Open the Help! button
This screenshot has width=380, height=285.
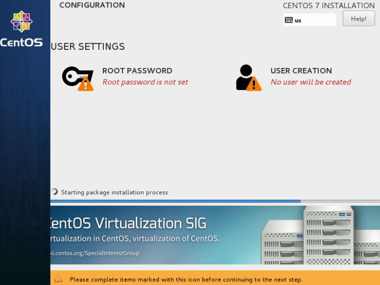coord(359,19)
